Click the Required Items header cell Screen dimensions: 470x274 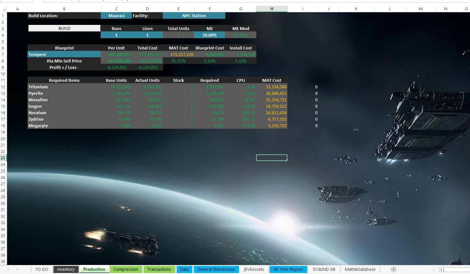tap(64, 80)
